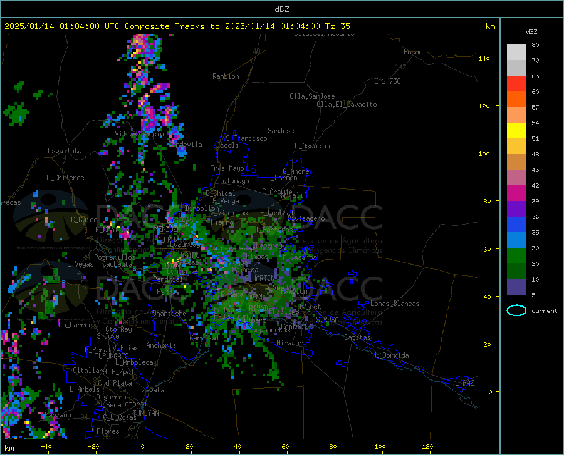Click the light orange 57 dBZ swatch
The height and width of the screenshot is (455, 564).
click(x=516, y=115)
